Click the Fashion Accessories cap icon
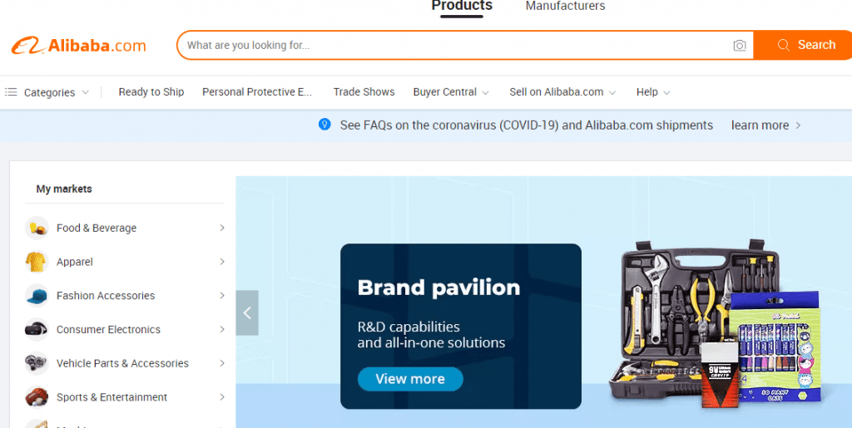This screenshot has height=428, width=852. (x=37, y=296)
